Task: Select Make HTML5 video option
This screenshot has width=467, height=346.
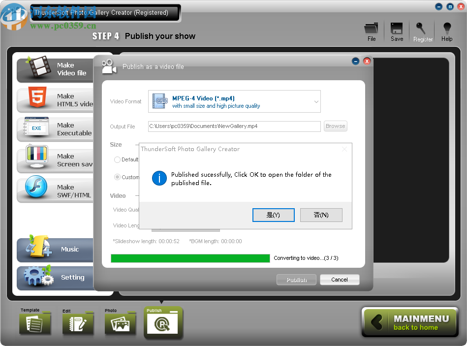Action: pyautogui.click(x=56, y=100)
